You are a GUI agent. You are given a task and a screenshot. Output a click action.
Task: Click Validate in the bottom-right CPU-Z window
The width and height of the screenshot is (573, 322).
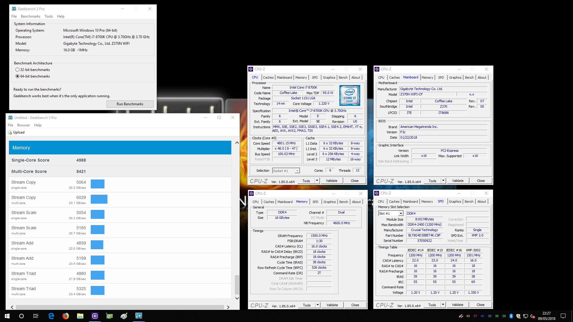point(458,305)
